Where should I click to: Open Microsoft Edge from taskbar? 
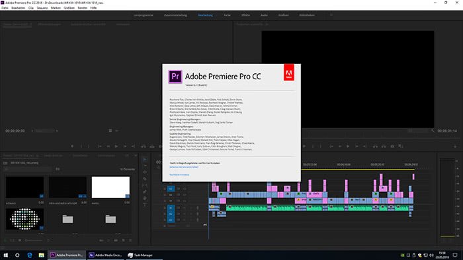(30, 255)
